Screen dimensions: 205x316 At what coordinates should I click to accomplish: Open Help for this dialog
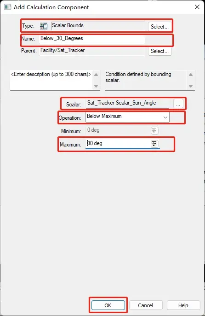coord(183,305)
